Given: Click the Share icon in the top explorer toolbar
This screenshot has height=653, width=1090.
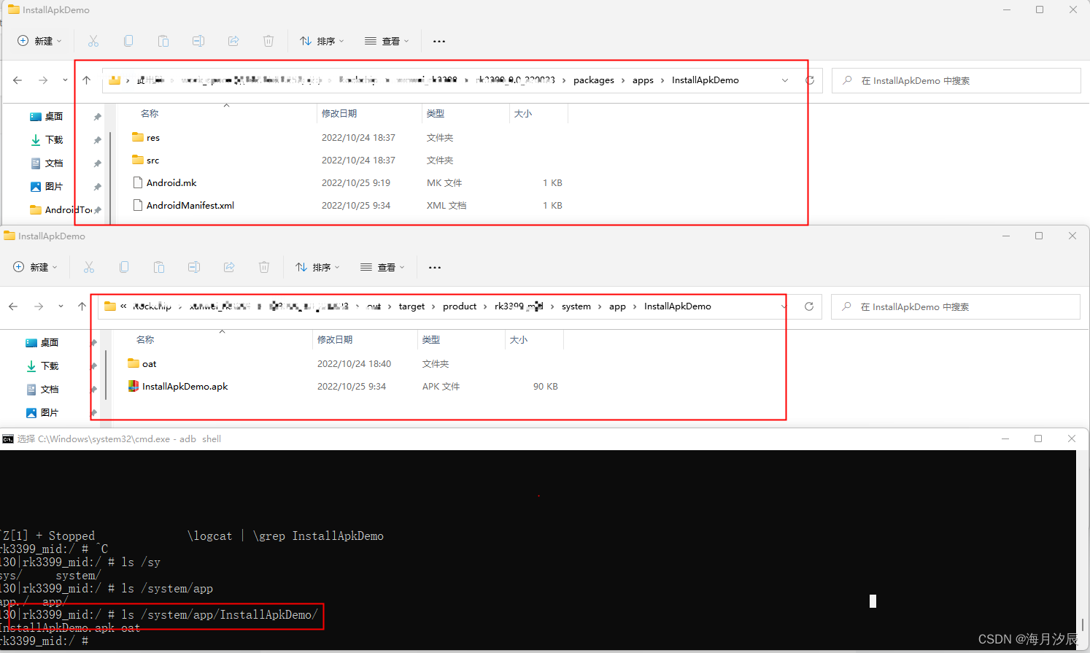Looking at the screenshot, I should point(233,41).
